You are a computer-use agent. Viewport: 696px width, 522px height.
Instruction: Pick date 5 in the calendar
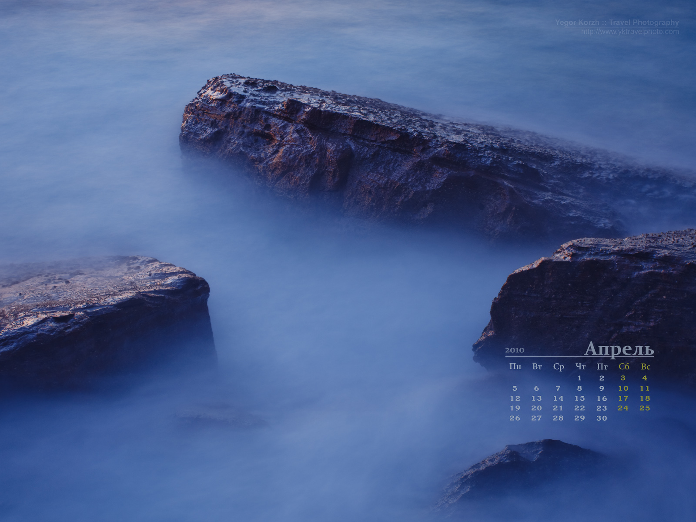[515, 388]
